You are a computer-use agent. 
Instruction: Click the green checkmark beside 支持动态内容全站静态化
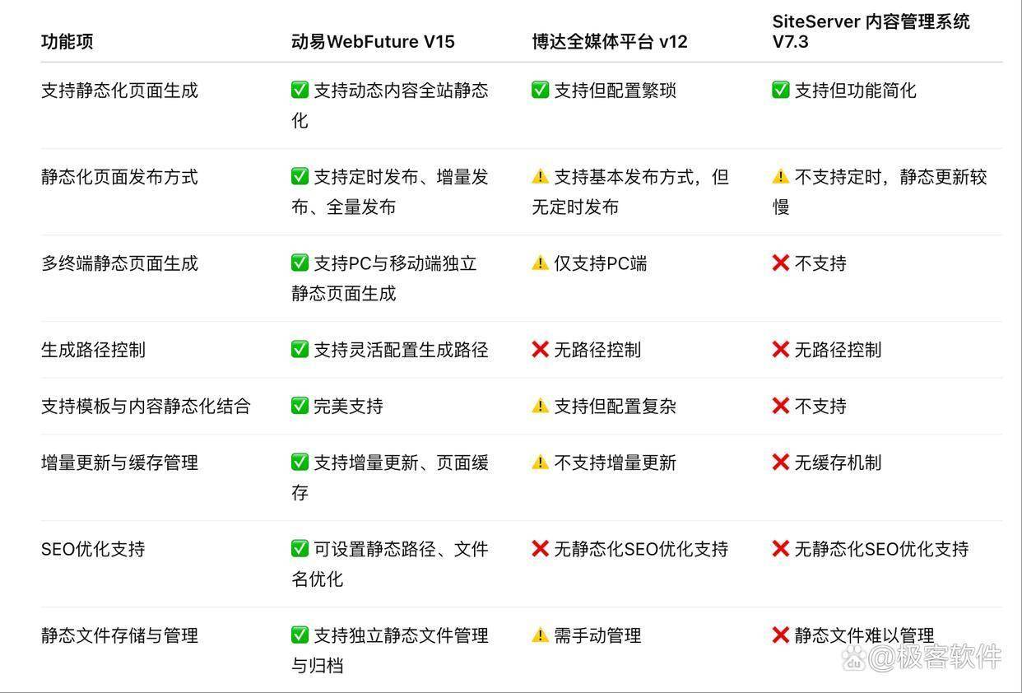point(300,90)
